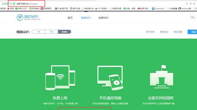The height and width of the screenshot is (110, 197).
Task: Open the 发表文章 bookmark
Action: click(x=143, y=9)
